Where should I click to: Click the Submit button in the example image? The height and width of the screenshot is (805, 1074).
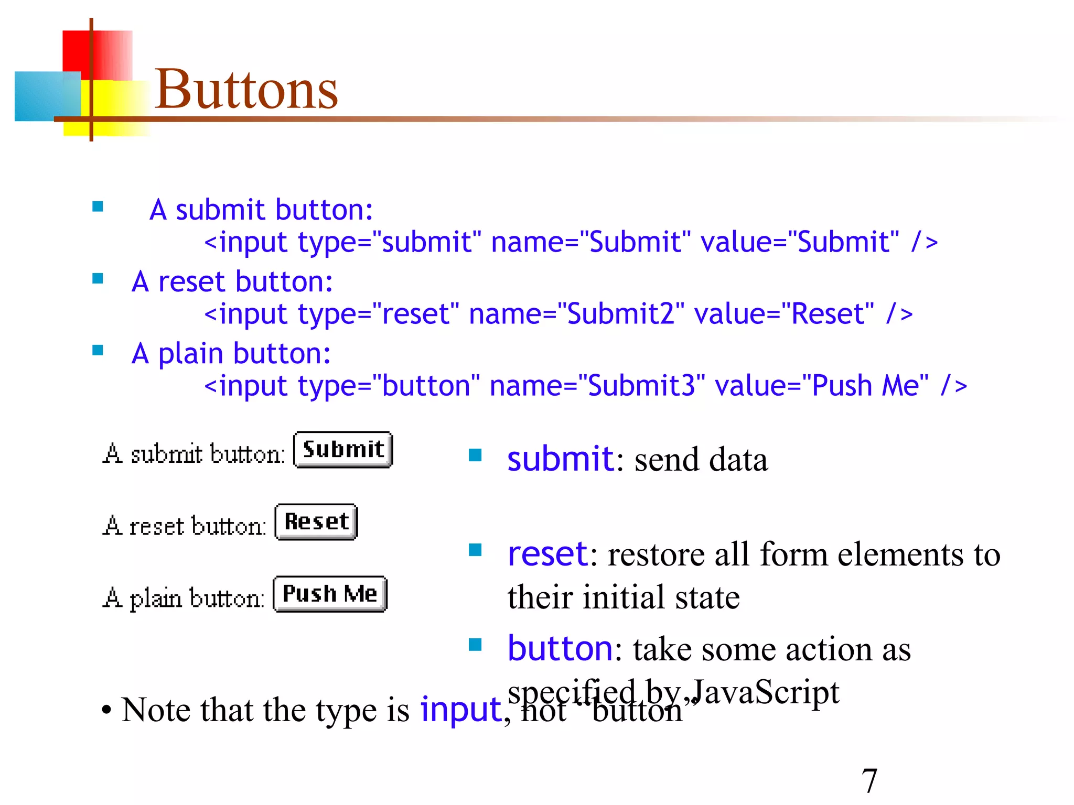(343, 450)
